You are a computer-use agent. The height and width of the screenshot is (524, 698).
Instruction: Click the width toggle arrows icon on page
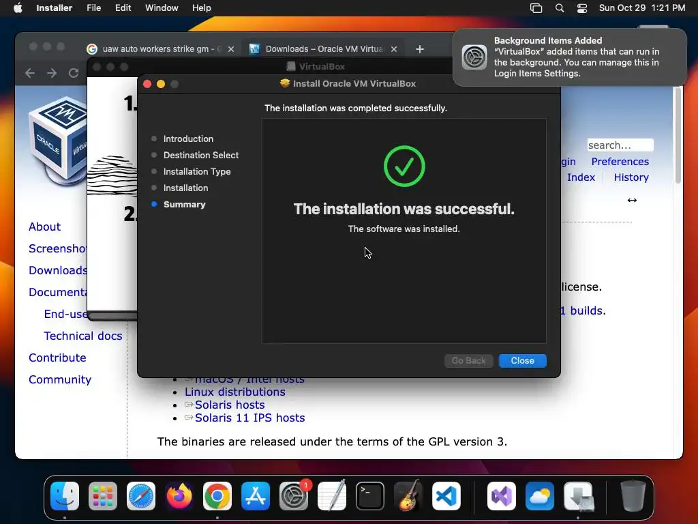coord(632,200)
